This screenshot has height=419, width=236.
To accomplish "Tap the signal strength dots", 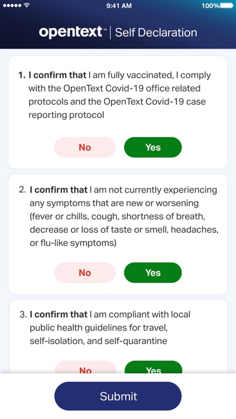I will (x=12, y=5).
